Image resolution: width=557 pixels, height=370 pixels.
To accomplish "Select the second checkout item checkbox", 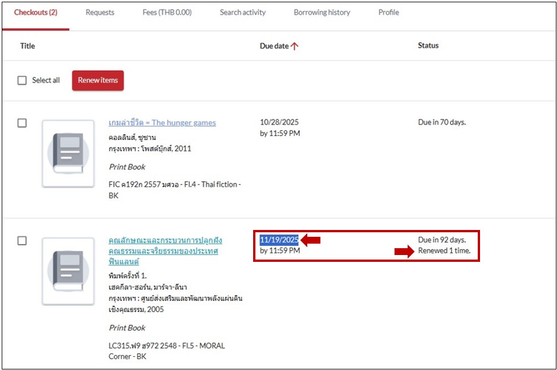I will coord(22,241).
